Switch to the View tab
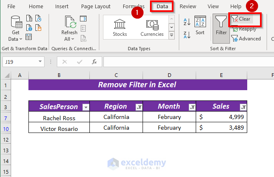 pos(213,7)
